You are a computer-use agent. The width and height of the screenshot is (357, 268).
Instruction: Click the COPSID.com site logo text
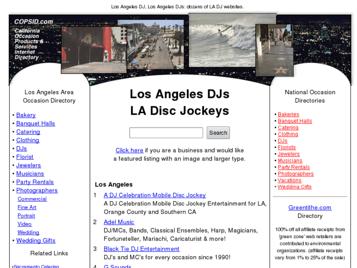pyautogui.click(x=33, y=22)
